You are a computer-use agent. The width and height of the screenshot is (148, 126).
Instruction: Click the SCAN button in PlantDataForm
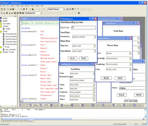(x=72, y=58)
